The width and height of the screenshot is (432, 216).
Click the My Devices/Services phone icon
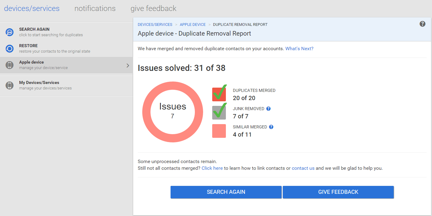pos(10,85)
